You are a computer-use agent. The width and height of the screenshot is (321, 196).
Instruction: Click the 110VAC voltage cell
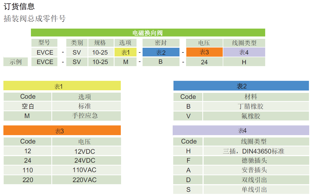point(86,170)
